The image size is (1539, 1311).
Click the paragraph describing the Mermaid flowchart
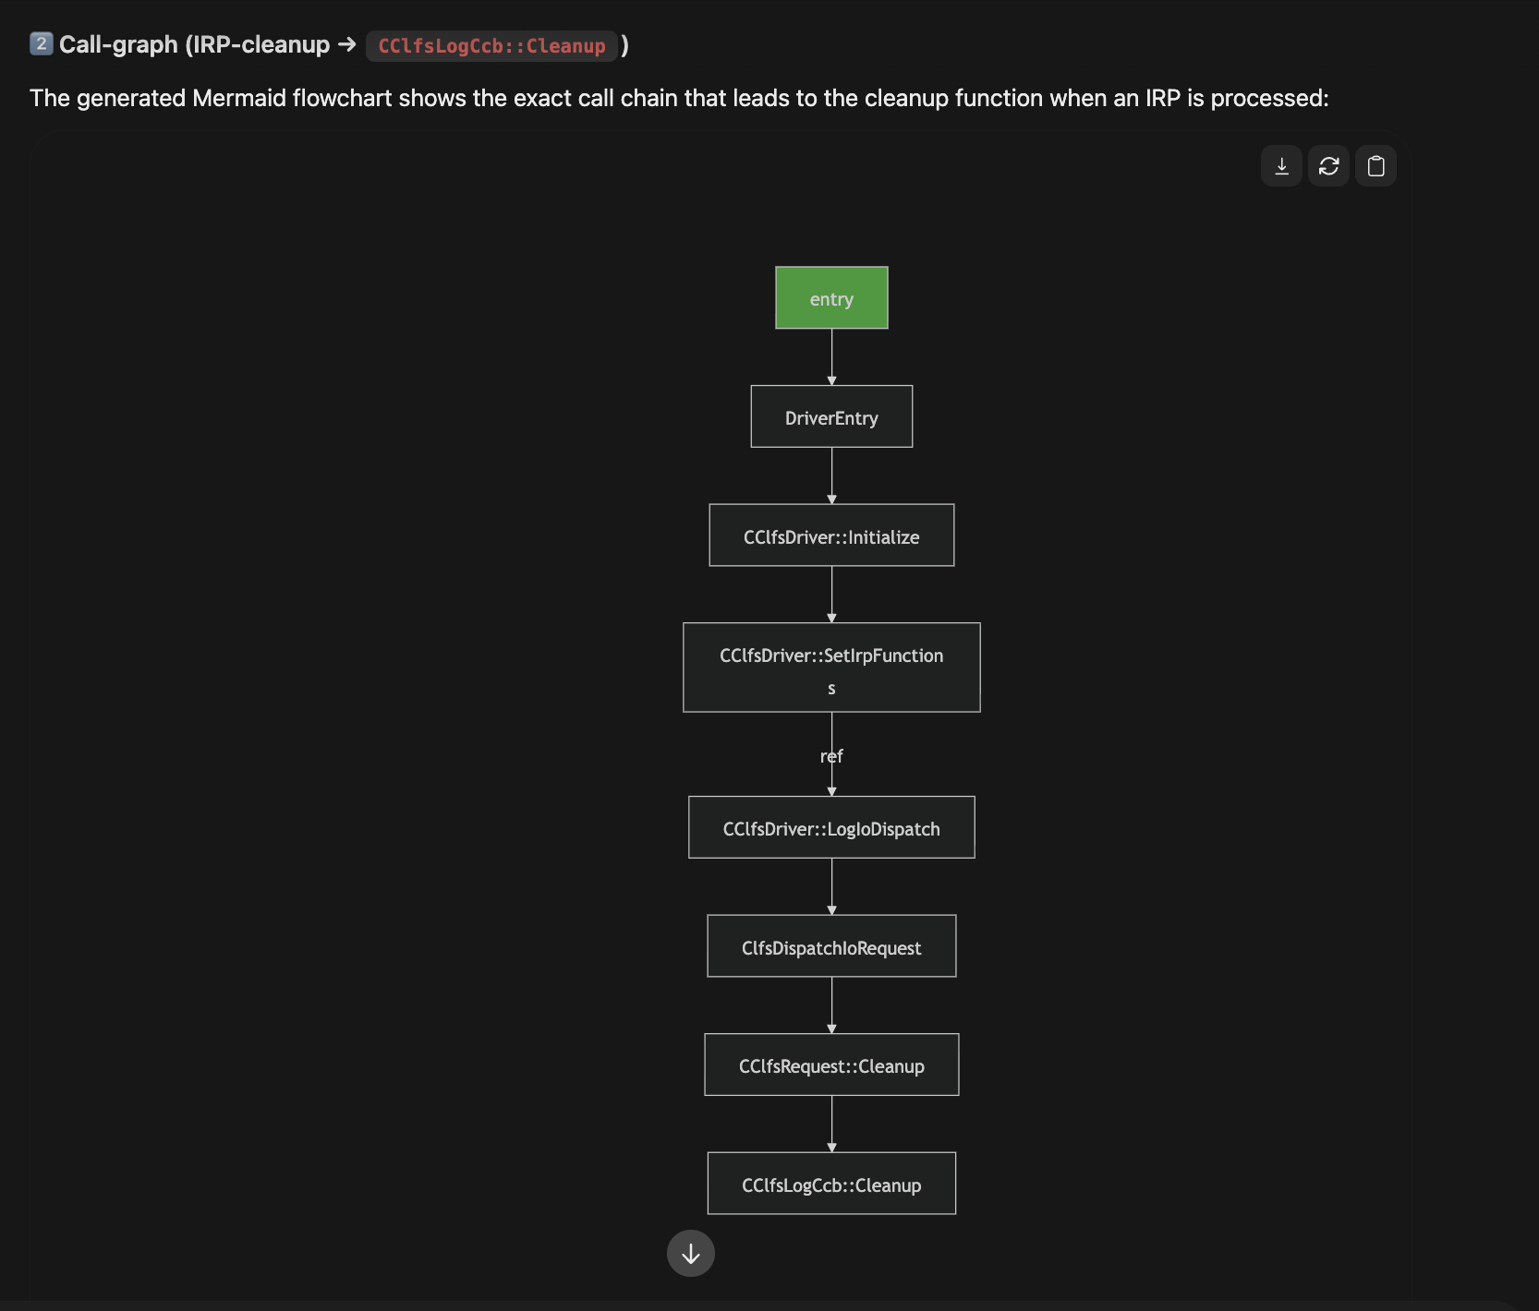click(x=679, y=98)
